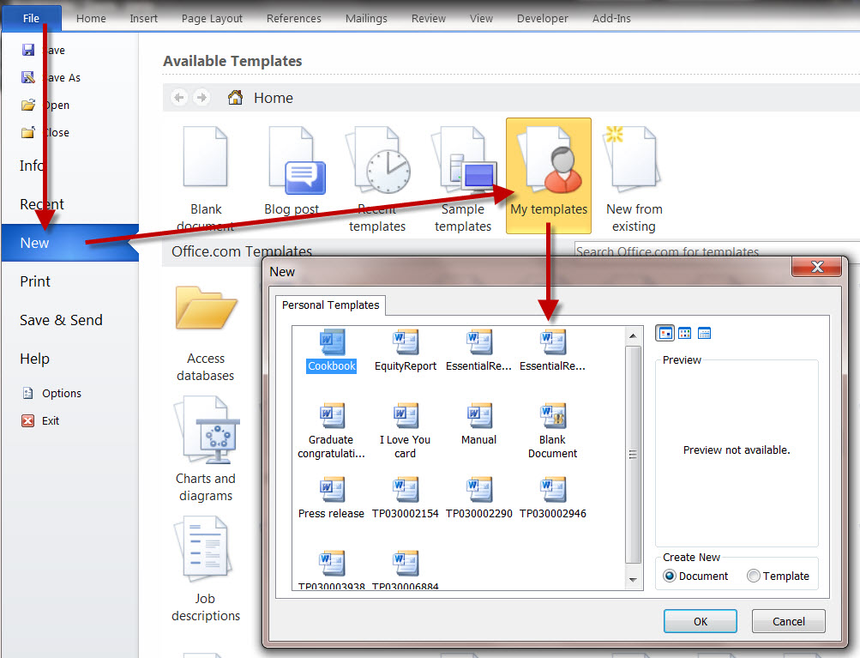Image resolution: width=860 pixels, height=658 pixels.
Task: Switch to large icons view in dialog
Action: pyautogui.click(x=665, y=334)
